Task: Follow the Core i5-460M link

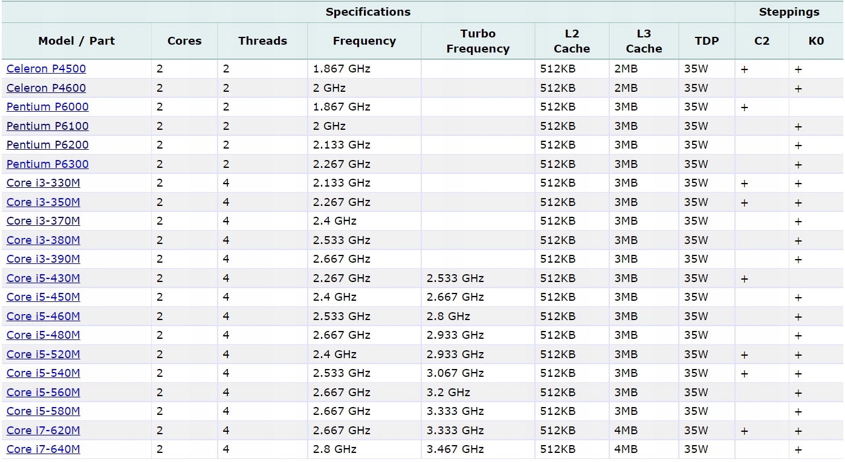Action: [x=43, y=316]
